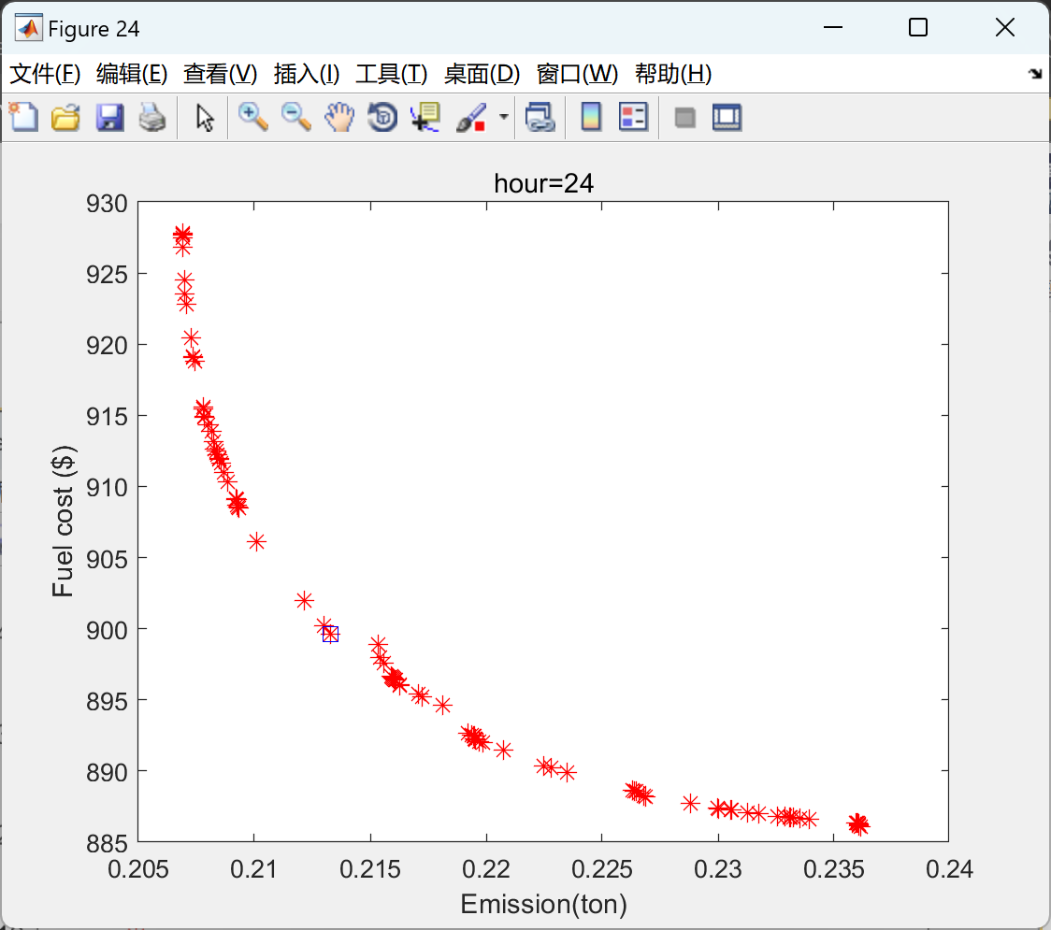Screen dimensions: 1051x930
Task: Click the plot title hour=24
Action: coord(543,183)
